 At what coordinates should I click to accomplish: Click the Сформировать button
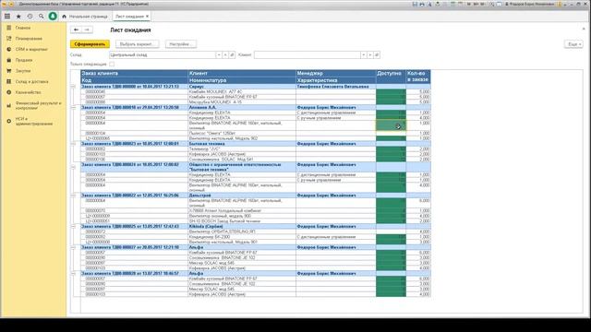click(90, 44)
